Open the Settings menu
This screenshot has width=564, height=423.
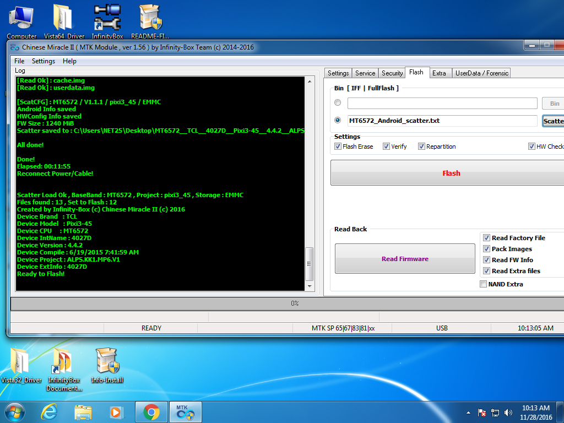tap(43, 61)
